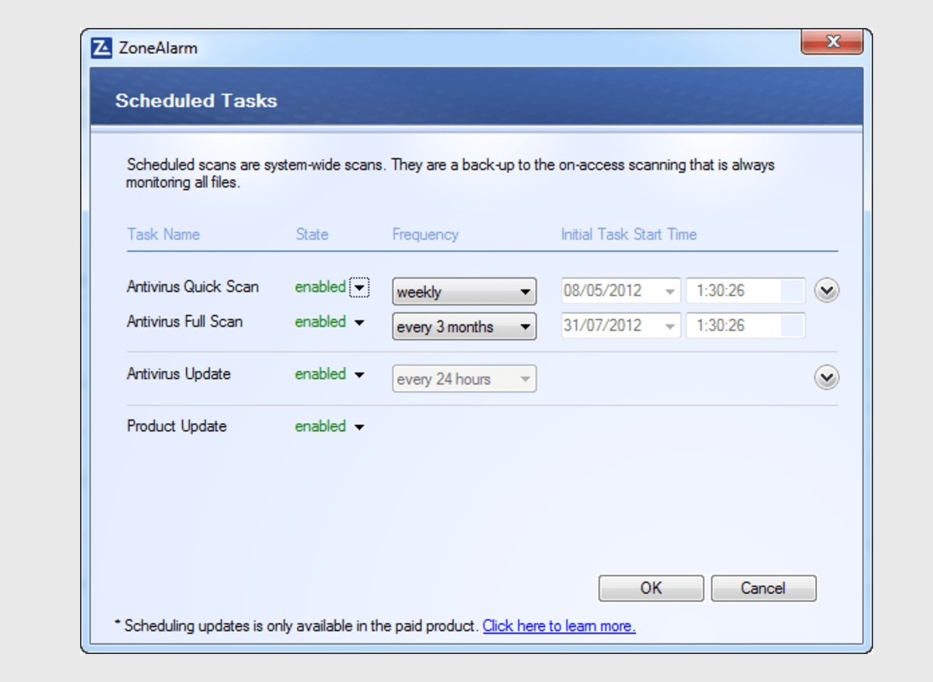The height and width of the screenshot is (682, 933).
Task: Expand the Antivirus Update options chevron
Action: tap(826, 378)
